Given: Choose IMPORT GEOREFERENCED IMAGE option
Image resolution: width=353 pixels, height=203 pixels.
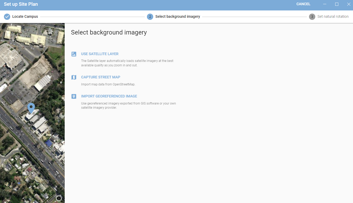Looking at the screenshot, I should [x=109, y=96].
